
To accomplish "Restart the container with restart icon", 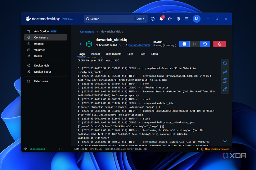I will tap(205, 44).
